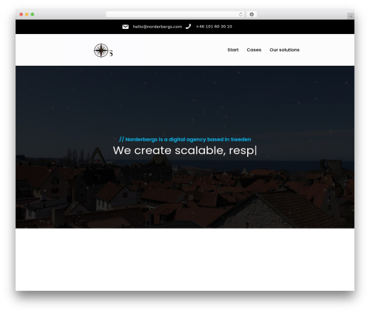
Task: Click the compass logo in header
Action: [x=103, y=50]
